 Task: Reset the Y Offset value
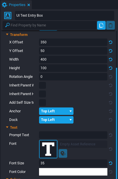(111, 51)
